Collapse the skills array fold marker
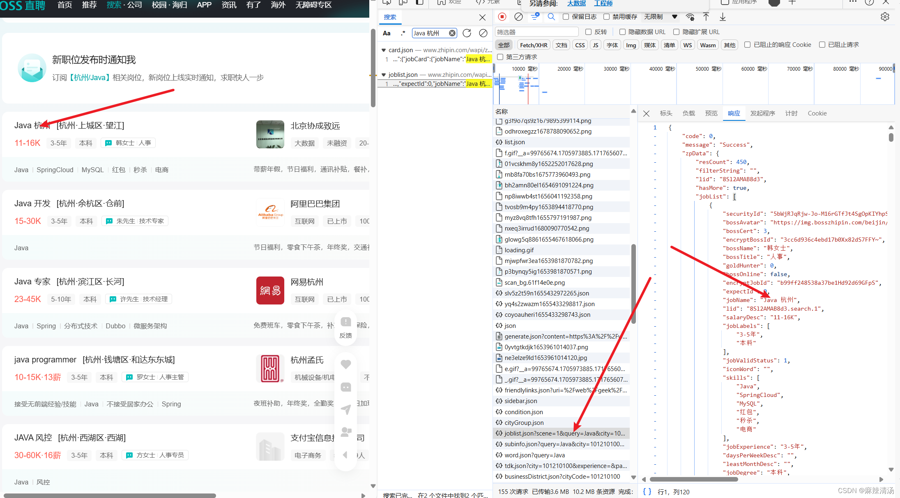The height and width of the screenshot is (498, 900). (655, 378)
